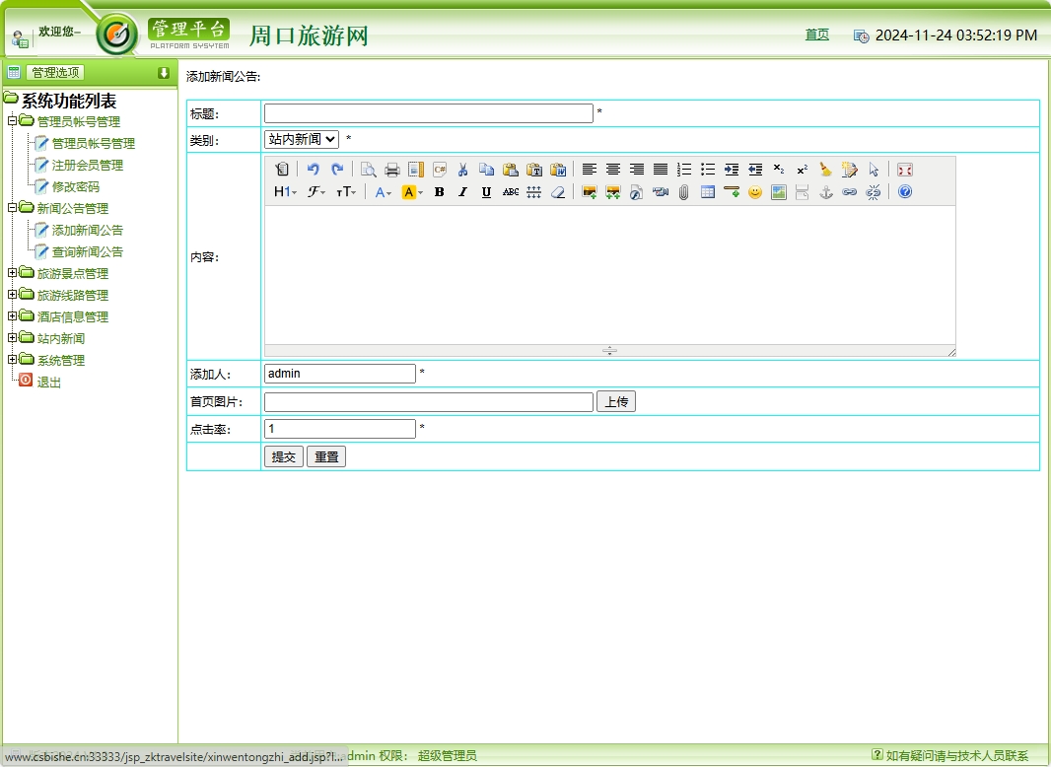Open the insert emoticon icon
Screen dimensions: 1051x767
coord(755,191)
